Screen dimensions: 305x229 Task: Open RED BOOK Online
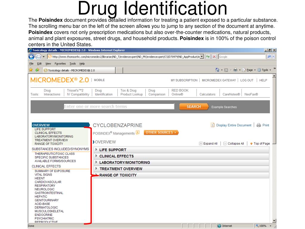(180, 92)
